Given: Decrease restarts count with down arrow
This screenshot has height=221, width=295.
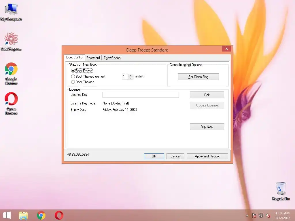Looking at the screenshot, I should 131,78.
